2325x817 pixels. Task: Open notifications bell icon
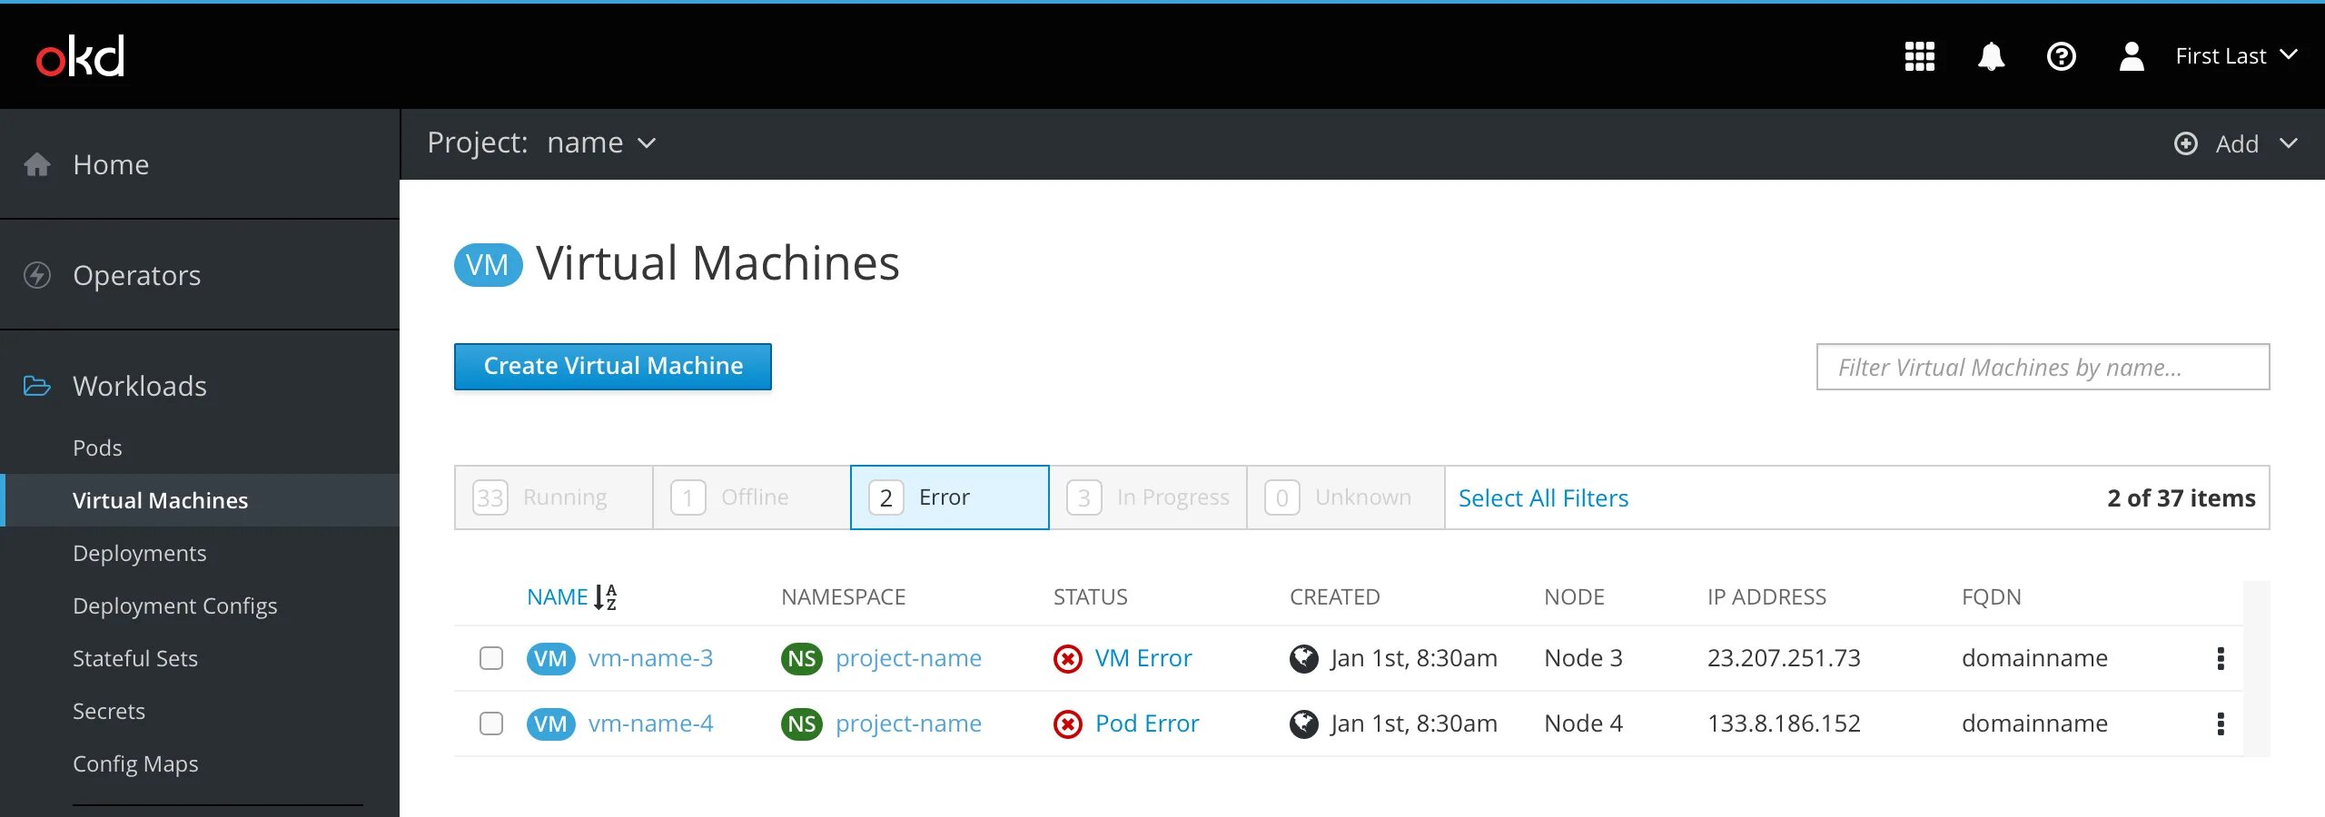[x=1991, y=56]
